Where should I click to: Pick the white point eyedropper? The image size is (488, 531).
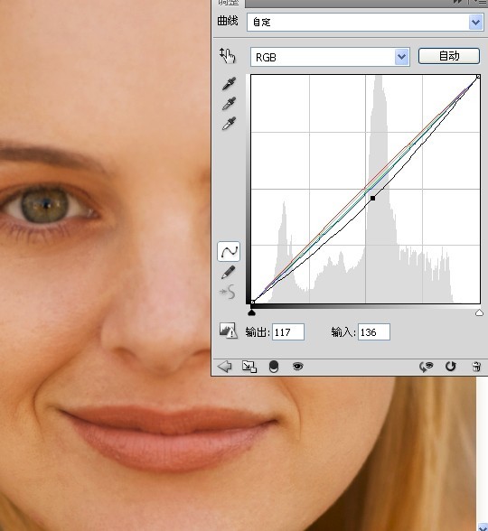(229, 124)
